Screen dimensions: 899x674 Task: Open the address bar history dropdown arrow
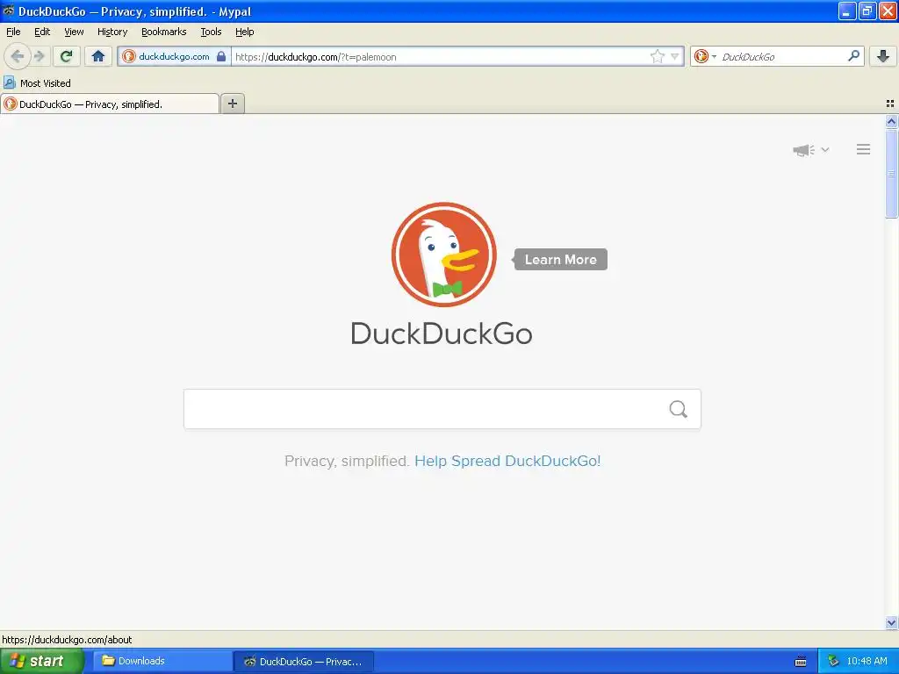click(675, 56)
